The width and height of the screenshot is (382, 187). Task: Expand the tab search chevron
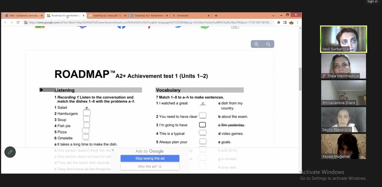pyautogui.click(x=273, y=16)
